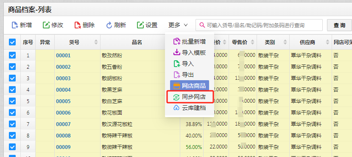Click the 同步网店 sync icon
Viewport: 352px width, 157px height.
pyautogui.click(x=176, y=97)
